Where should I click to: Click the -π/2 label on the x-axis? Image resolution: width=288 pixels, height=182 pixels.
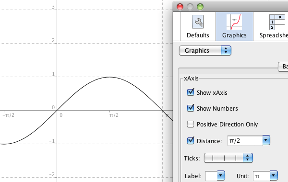pyautogui.click(x=9, y=115)
